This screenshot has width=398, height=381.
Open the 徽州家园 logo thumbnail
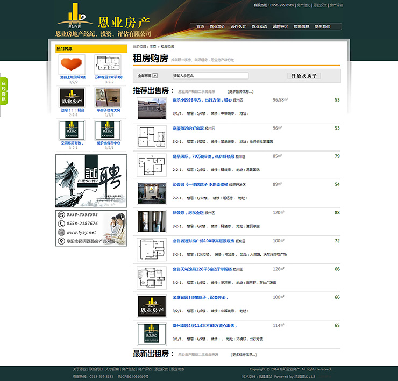[152, 334]
